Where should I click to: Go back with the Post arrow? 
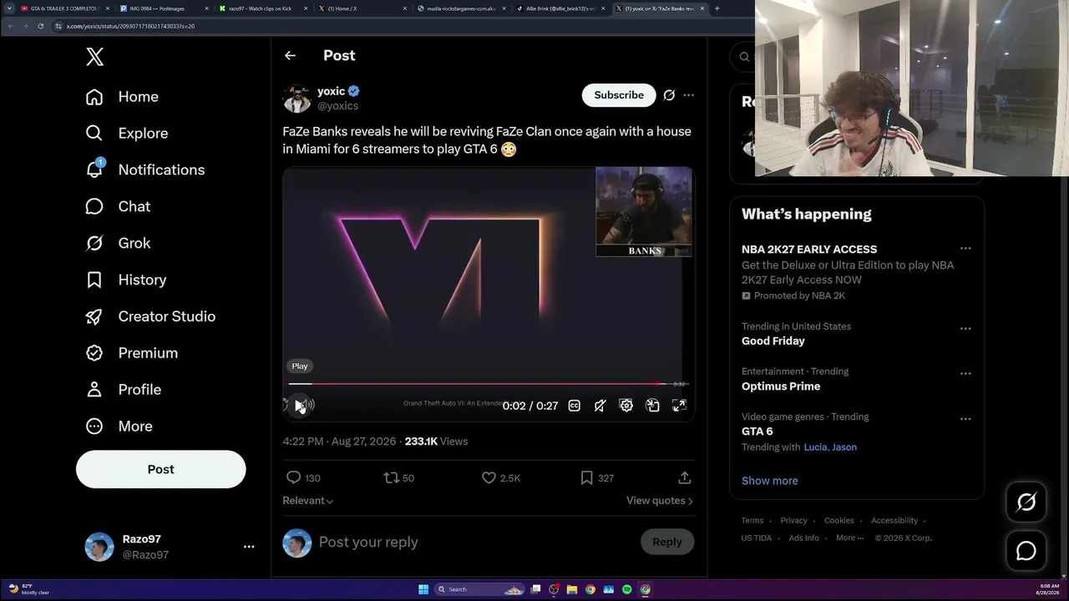[x=290, y=56]
